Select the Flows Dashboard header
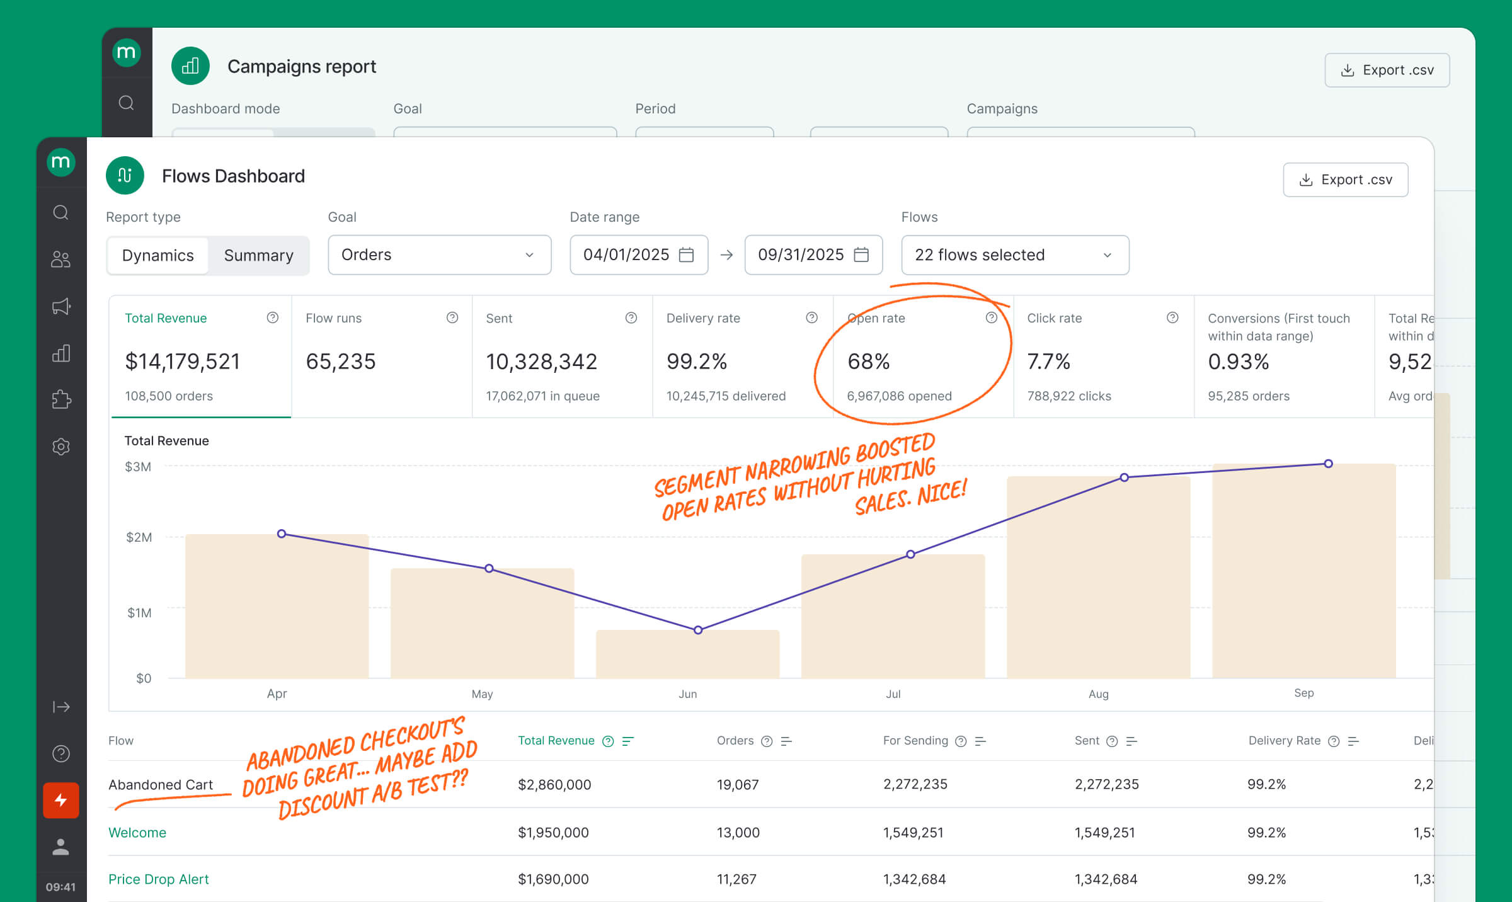1512x902 pixels. (234, 176)
